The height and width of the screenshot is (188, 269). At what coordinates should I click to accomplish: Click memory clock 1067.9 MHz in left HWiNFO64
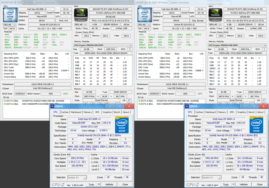click(x=89, y=96)
